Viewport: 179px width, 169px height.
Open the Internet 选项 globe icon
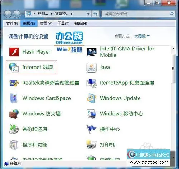tap(14, 68)
